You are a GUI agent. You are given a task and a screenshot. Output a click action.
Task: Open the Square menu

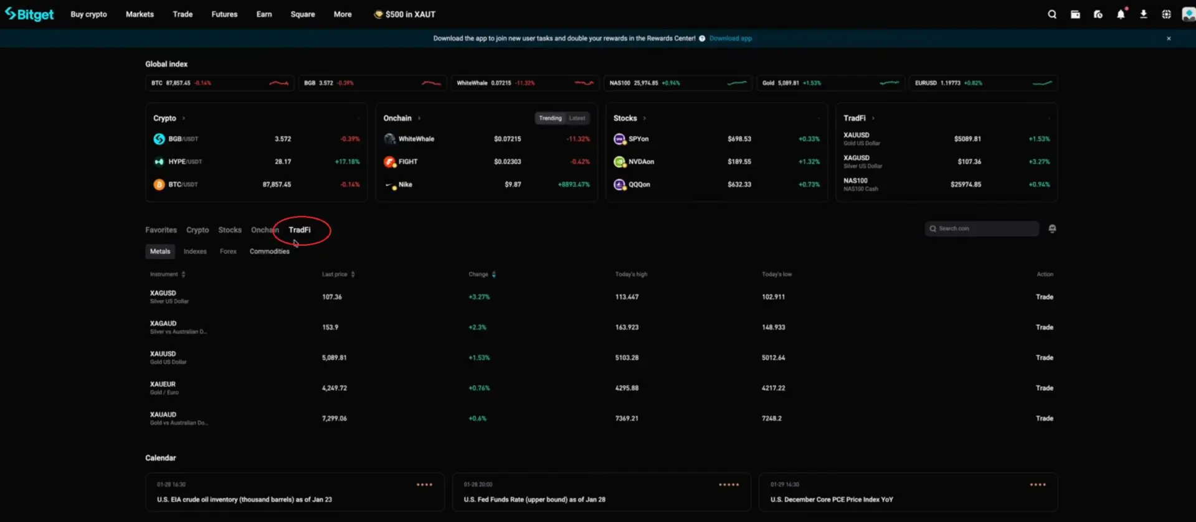[x=303, y=14]
